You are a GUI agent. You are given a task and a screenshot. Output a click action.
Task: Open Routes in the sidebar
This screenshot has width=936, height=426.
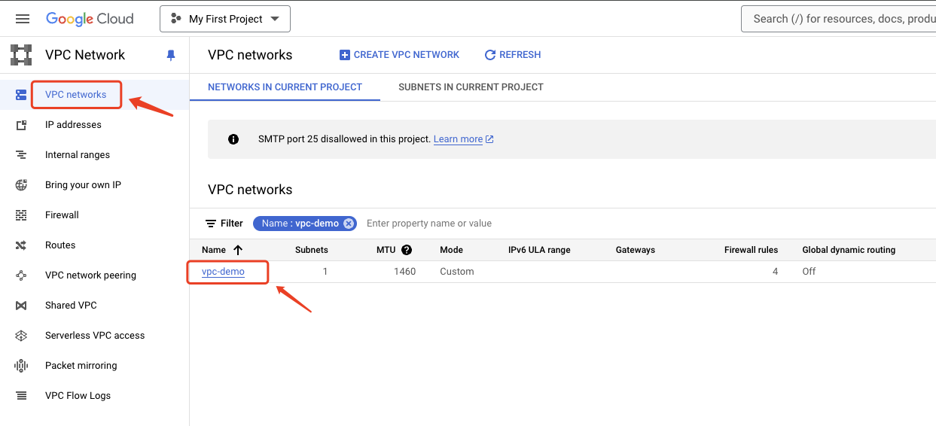60,245
